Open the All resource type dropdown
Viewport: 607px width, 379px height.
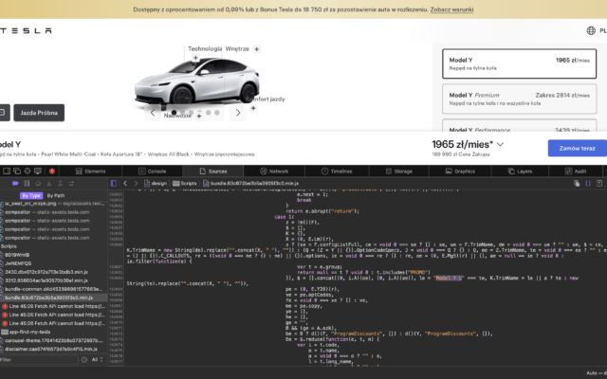[97, 360]
